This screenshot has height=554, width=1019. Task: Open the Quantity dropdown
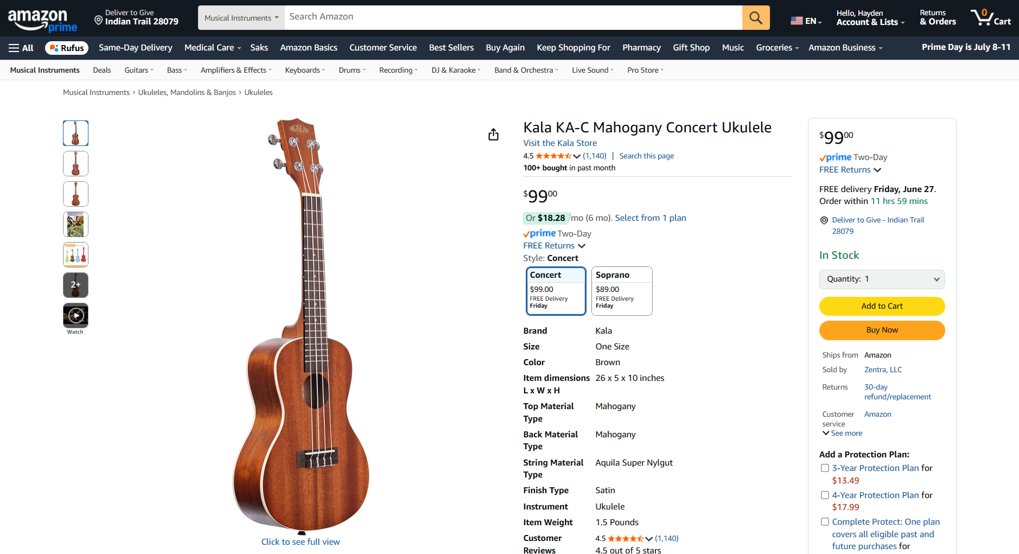[x=882, y=279]
